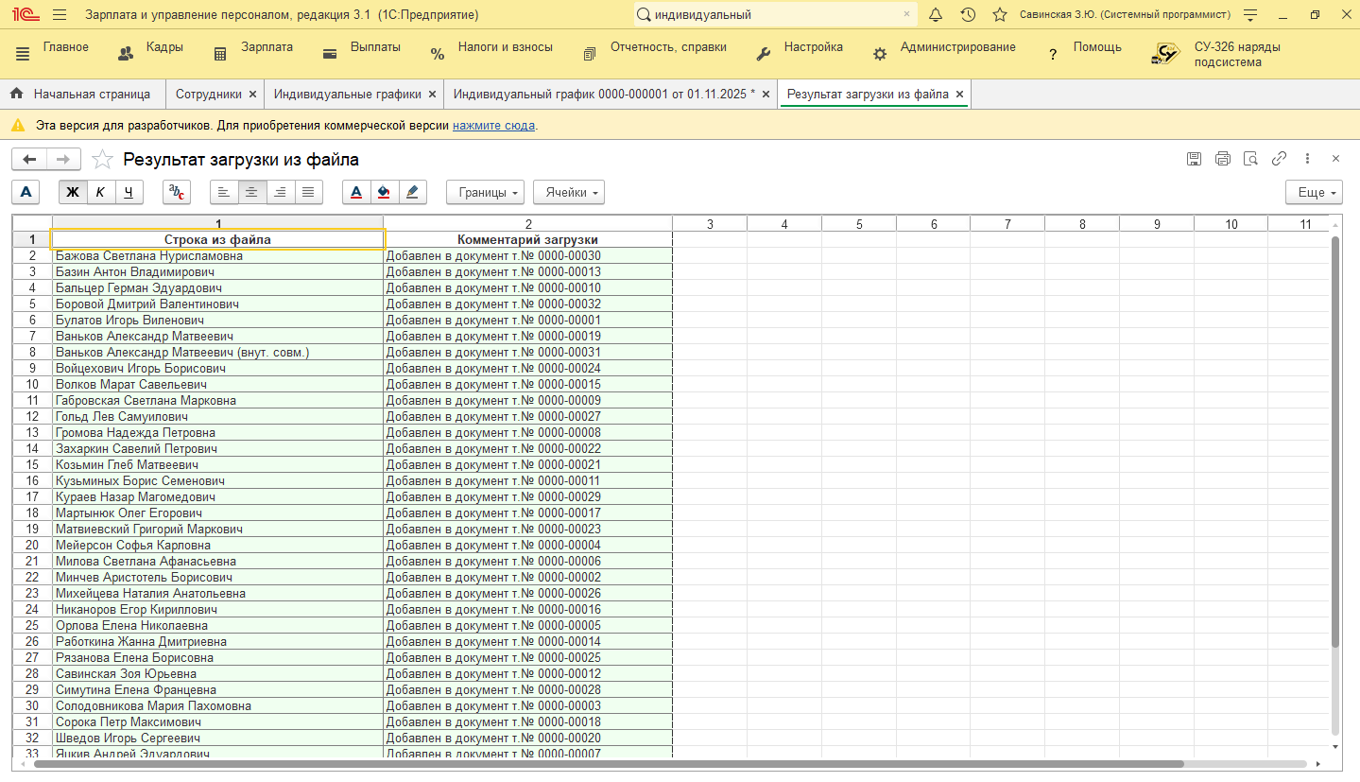The image size is (1360, 782).
Task: Open the history clock icon
Action: [968, 15]
